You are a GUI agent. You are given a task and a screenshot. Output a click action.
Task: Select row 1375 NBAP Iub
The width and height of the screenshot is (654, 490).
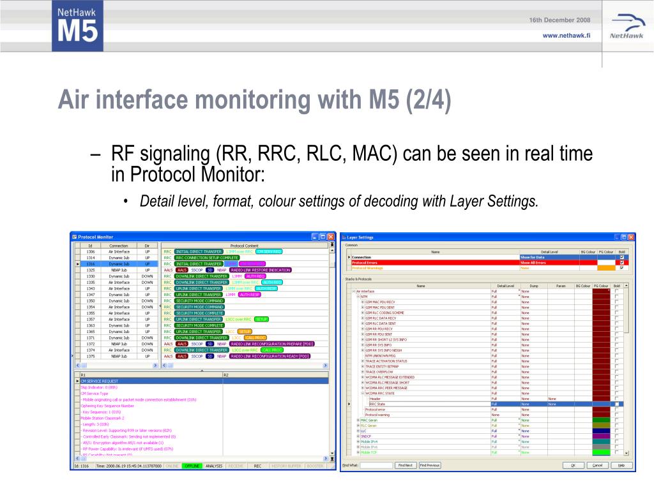click(x=116, y=356)
